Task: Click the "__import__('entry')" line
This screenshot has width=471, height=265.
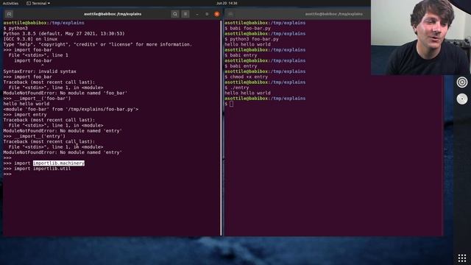Action: tap(35, 136)
